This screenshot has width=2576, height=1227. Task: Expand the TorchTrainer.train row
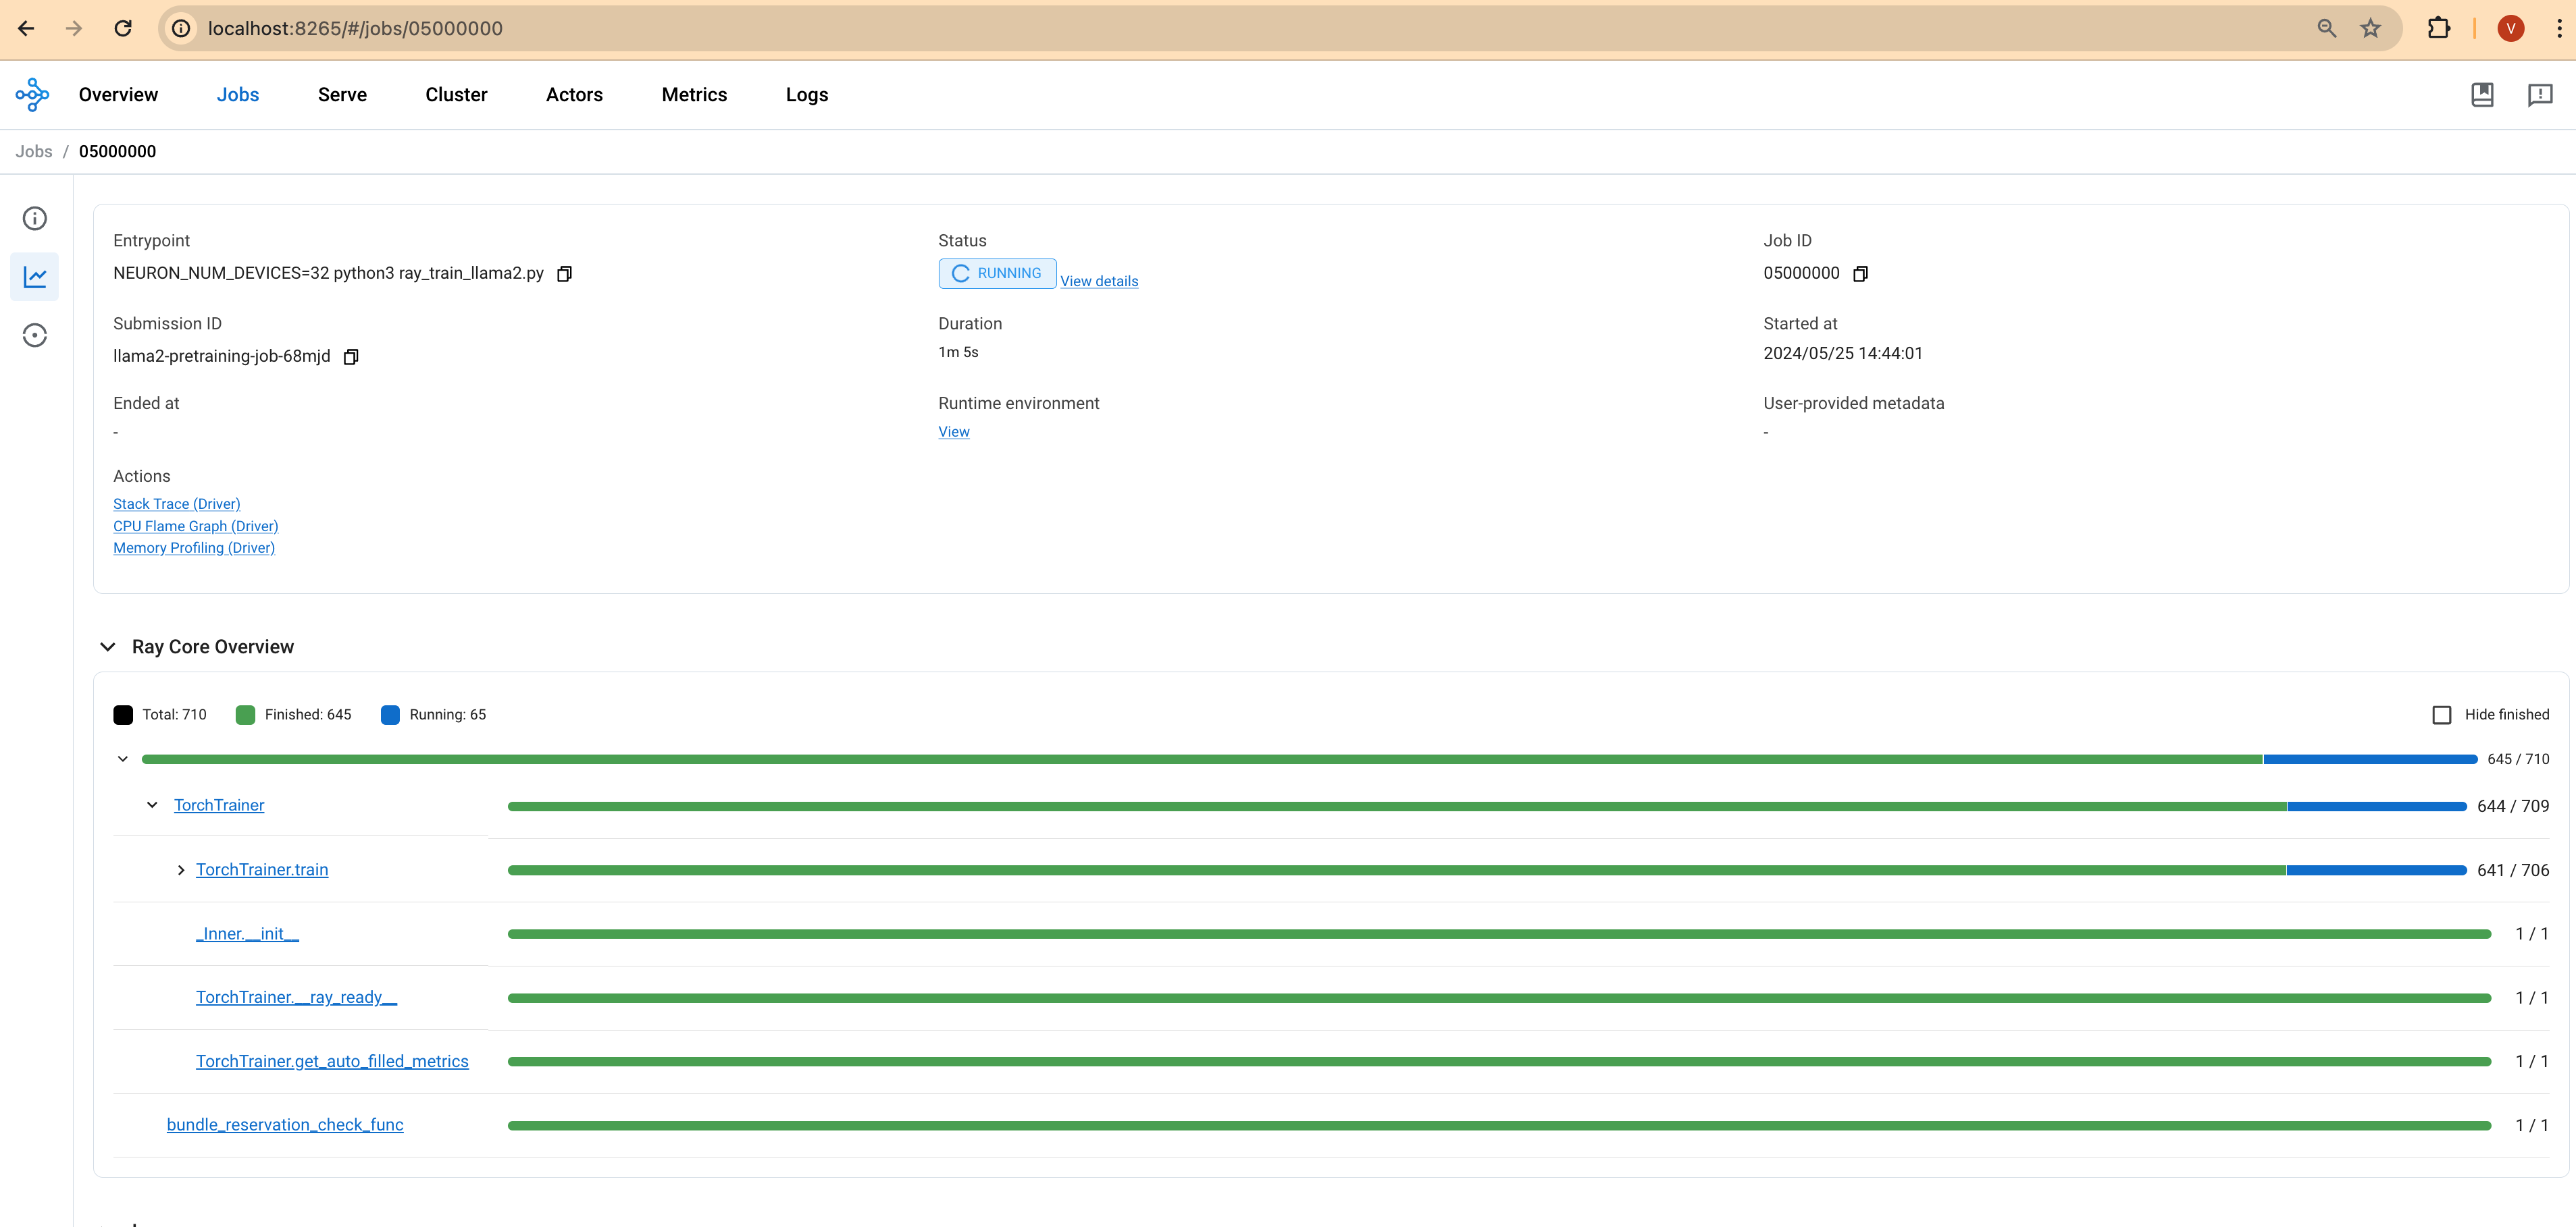(181, 870)
